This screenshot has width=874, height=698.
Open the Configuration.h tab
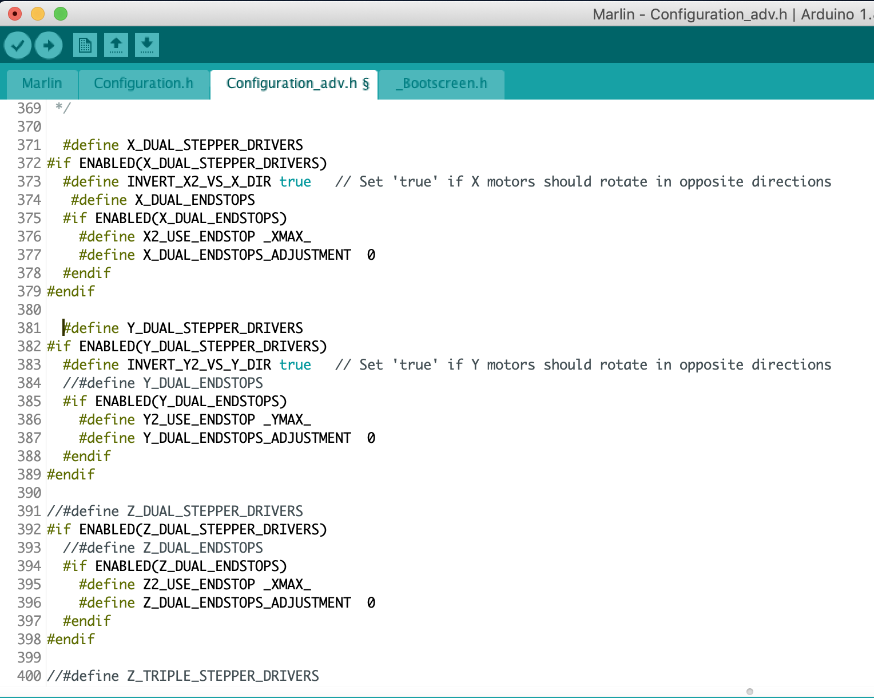coord(144,84)
